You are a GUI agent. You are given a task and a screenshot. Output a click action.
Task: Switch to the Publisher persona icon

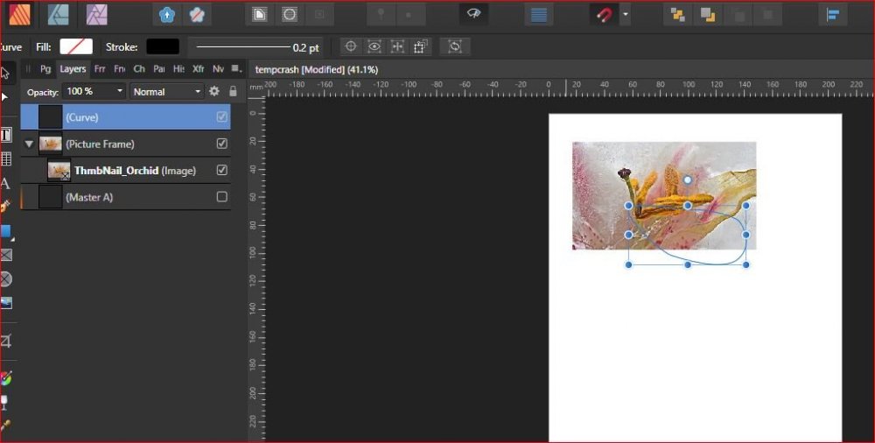pos(18,15)
